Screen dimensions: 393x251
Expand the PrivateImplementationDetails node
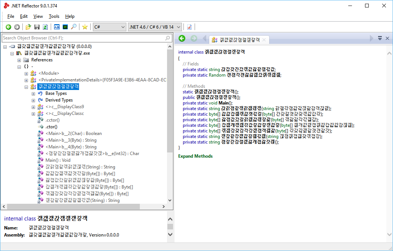tap(26, 80)
